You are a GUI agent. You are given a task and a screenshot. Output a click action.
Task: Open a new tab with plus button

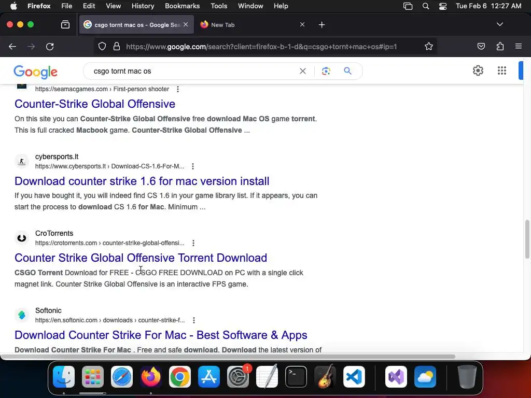(322, 25)
